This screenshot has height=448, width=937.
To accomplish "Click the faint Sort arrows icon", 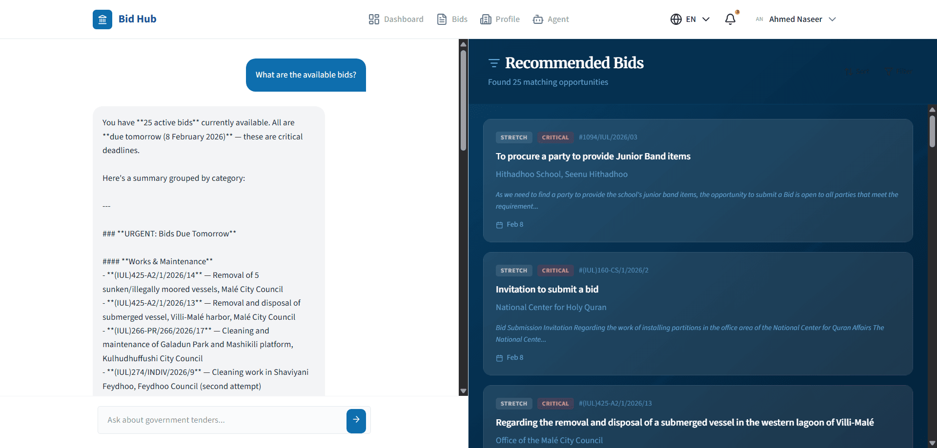I will (x=849, y=72).
